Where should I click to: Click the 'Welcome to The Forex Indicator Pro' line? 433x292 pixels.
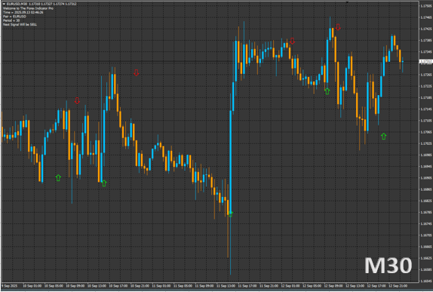pyautogui.click(x=28, y=8)
